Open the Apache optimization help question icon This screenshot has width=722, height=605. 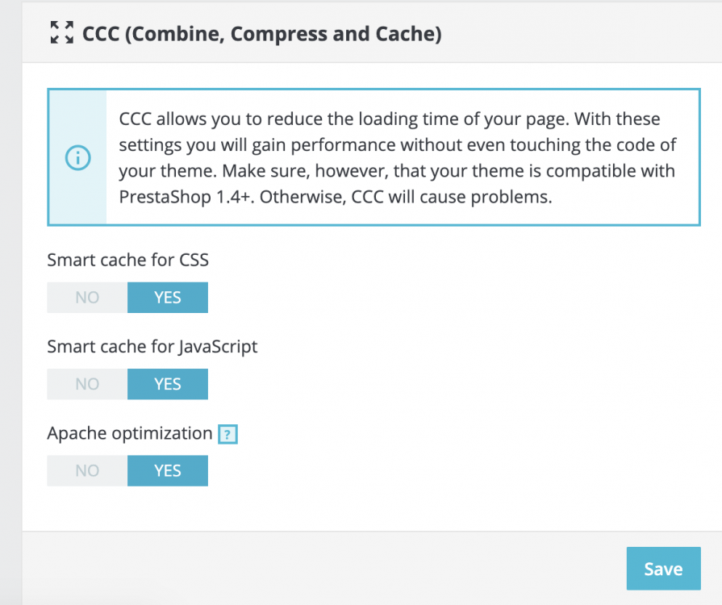[229, 435]
